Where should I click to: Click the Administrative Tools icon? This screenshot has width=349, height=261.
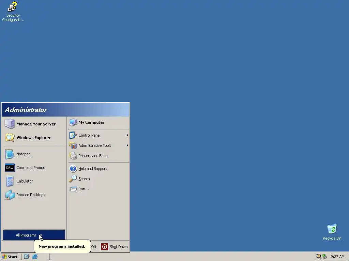click(x=73, y=145)
